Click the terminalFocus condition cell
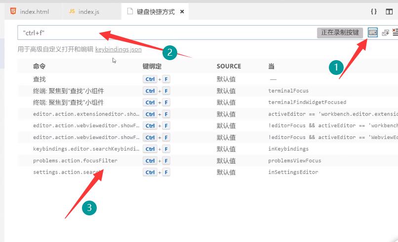 point(288,91)
